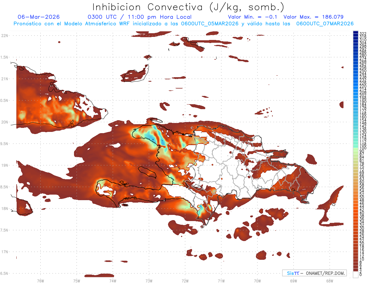Click the '68W' longitude label
This screenshot has width=370, height=285.
tap(329, 281)
